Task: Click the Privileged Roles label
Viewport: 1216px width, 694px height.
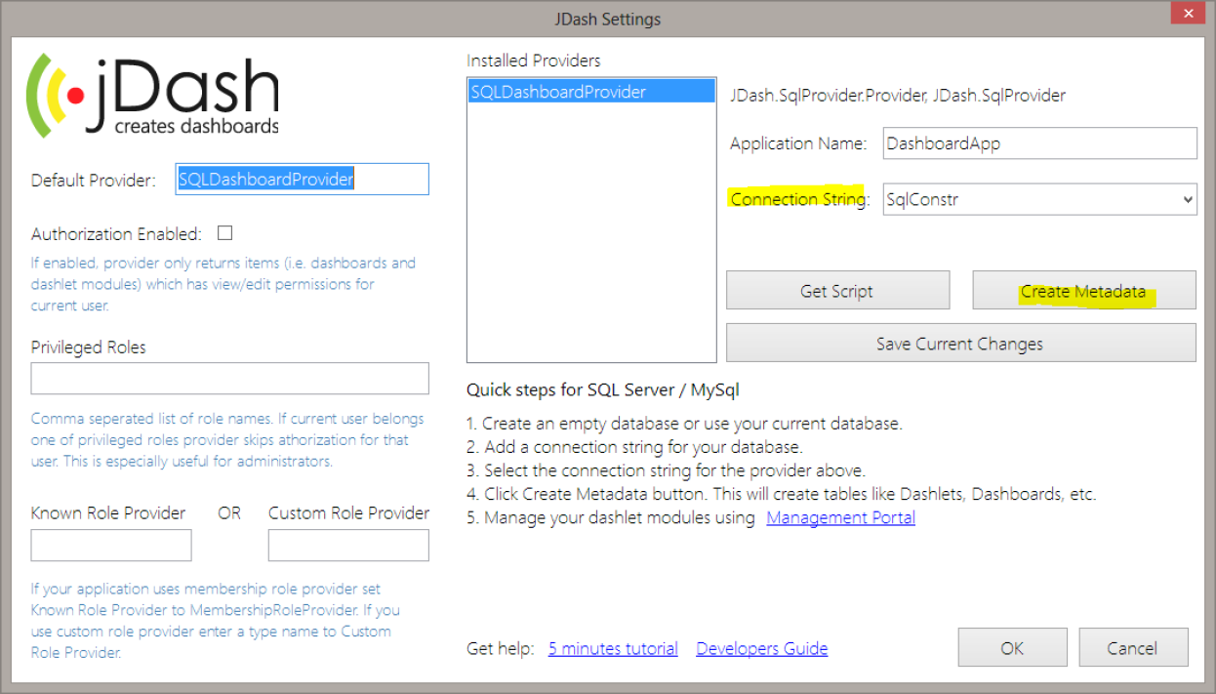Action: (89, 347)
